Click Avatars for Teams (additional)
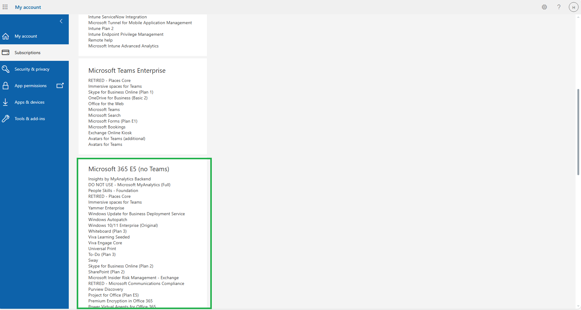 tap(117, 138)
